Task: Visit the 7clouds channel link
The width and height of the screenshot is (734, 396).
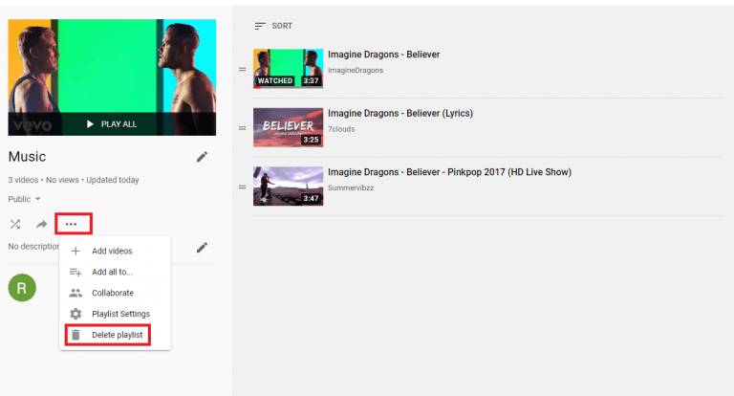Action: [x=341, y=129]
